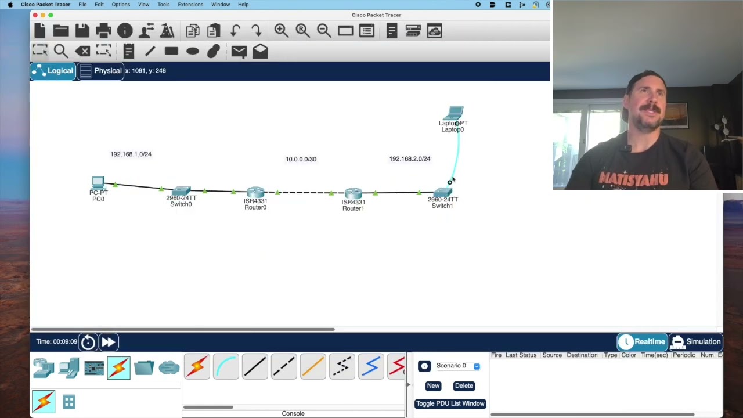Screen dimensions: 743x418
Task: Switch to Realtime mode
Action: coord(643,342)
